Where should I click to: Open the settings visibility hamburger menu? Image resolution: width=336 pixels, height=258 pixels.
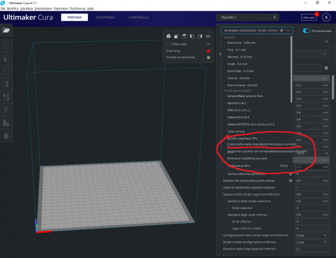[x=326, y=68]
